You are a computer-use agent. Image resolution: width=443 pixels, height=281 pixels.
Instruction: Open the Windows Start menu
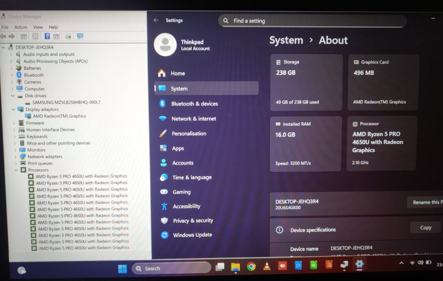point(122,268)
